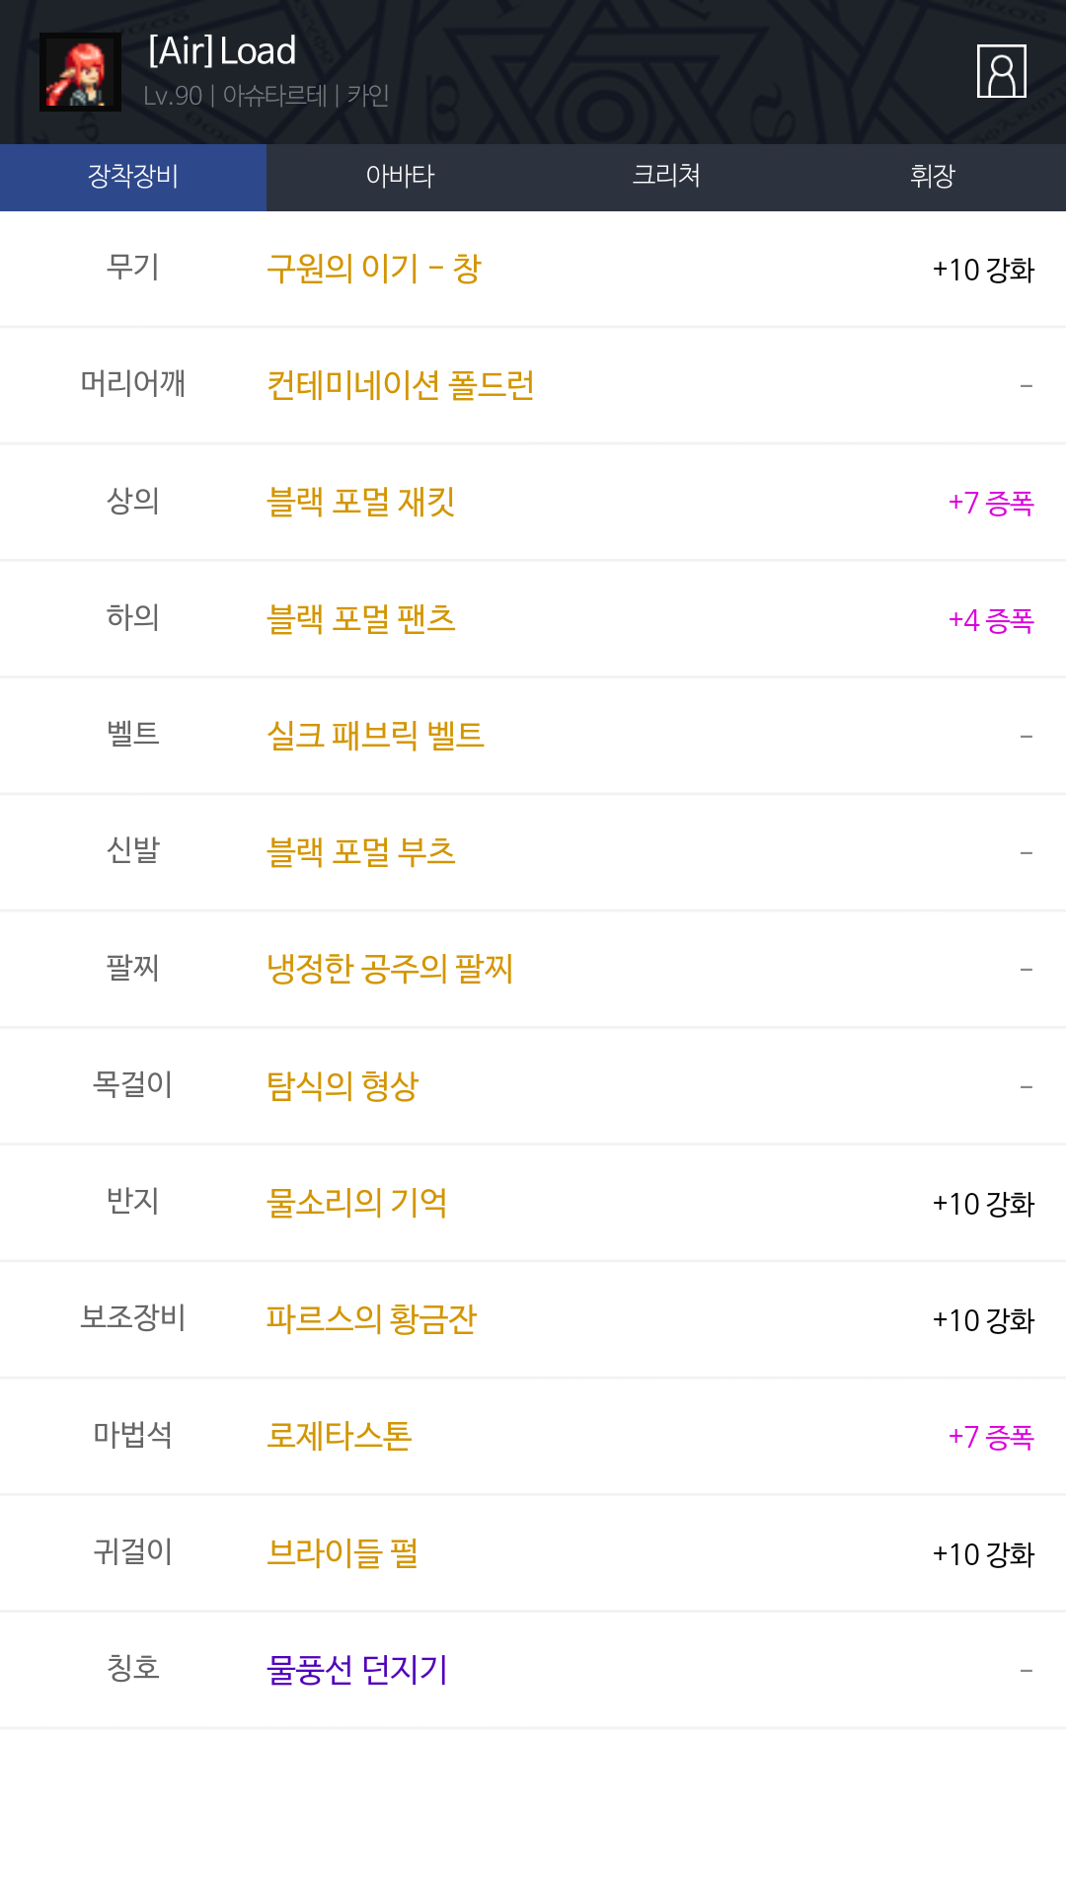This screenshot has height=1896, width=1066.
Task: Click the profile icon at top right
Action: 1001,71
